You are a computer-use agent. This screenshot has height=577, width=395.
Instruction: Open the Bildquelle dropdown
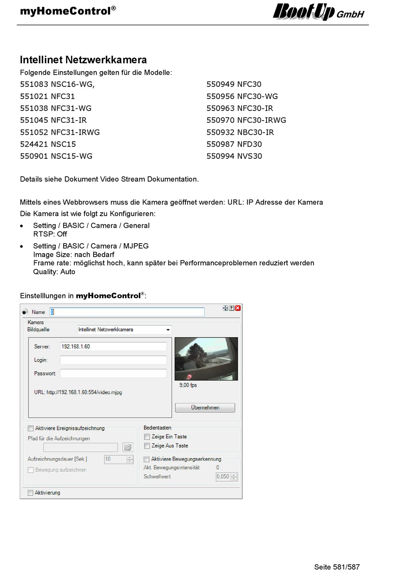click(x=124, y=330)
